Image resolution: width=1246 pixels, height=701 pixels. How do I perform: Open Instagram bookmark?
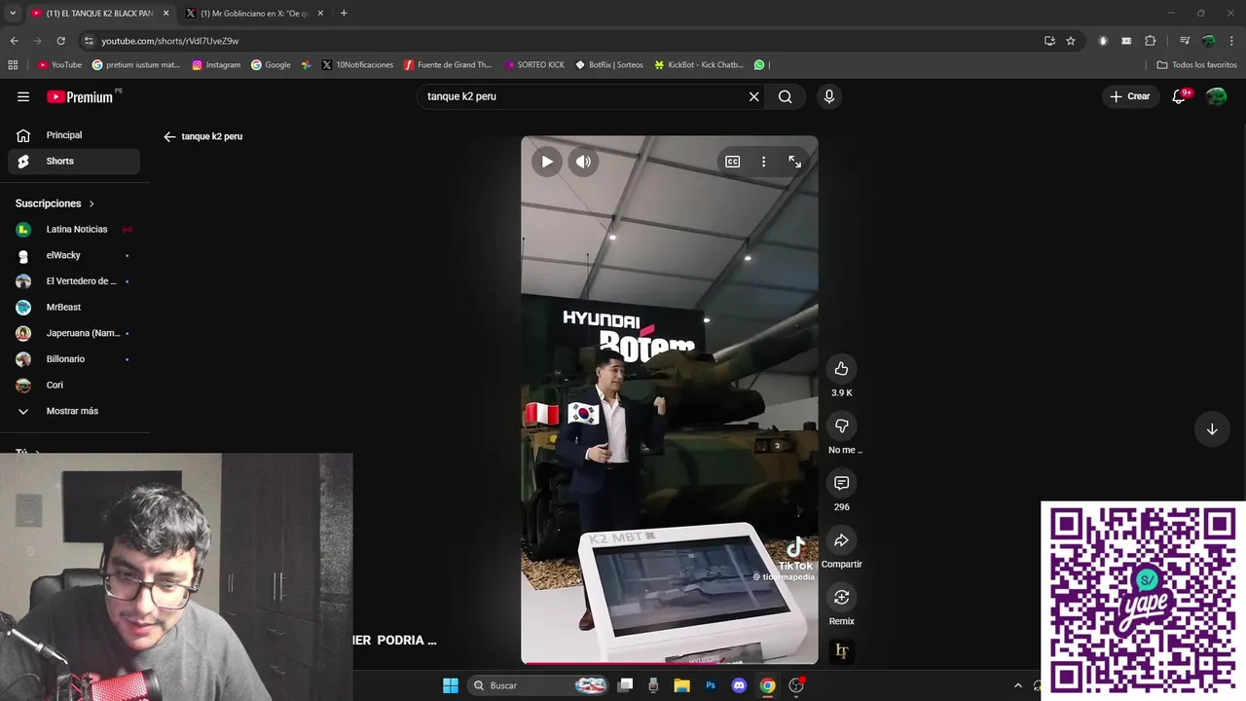pos(216,64)
